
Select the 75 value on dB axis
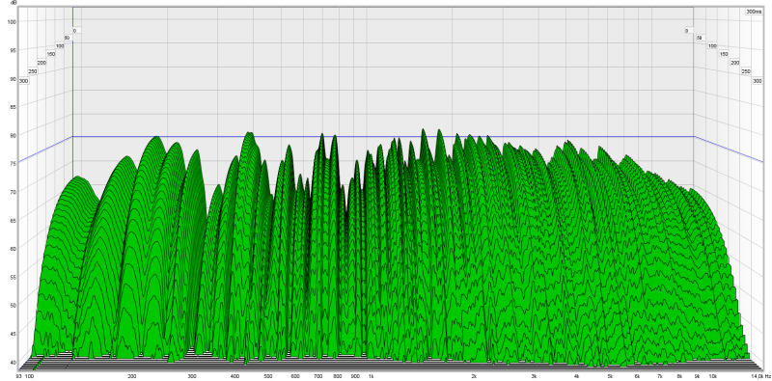(x=14, y=163)
